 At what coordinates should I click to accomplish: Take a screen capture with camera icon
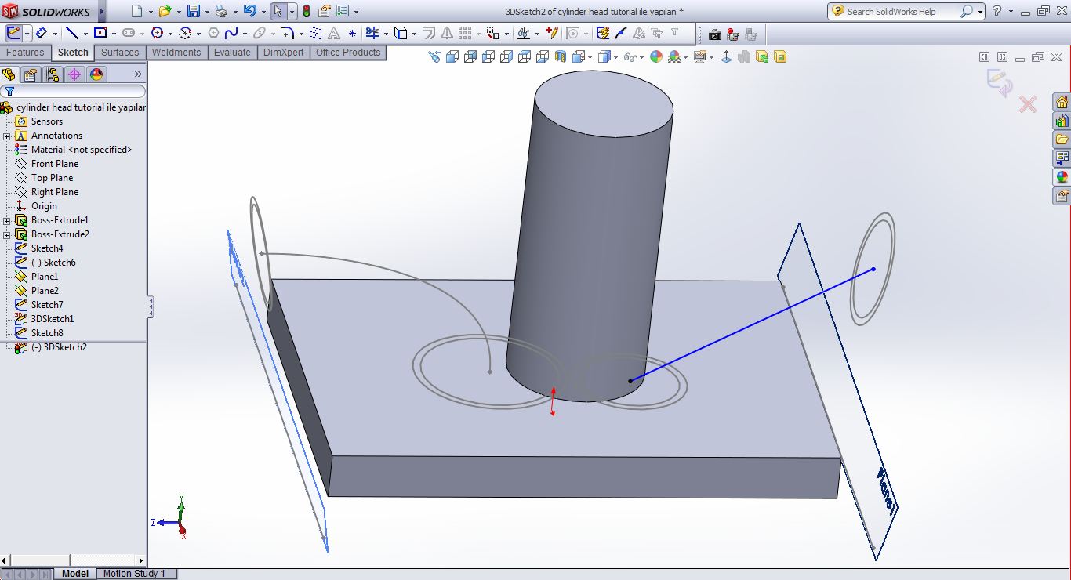click(714, 34)
